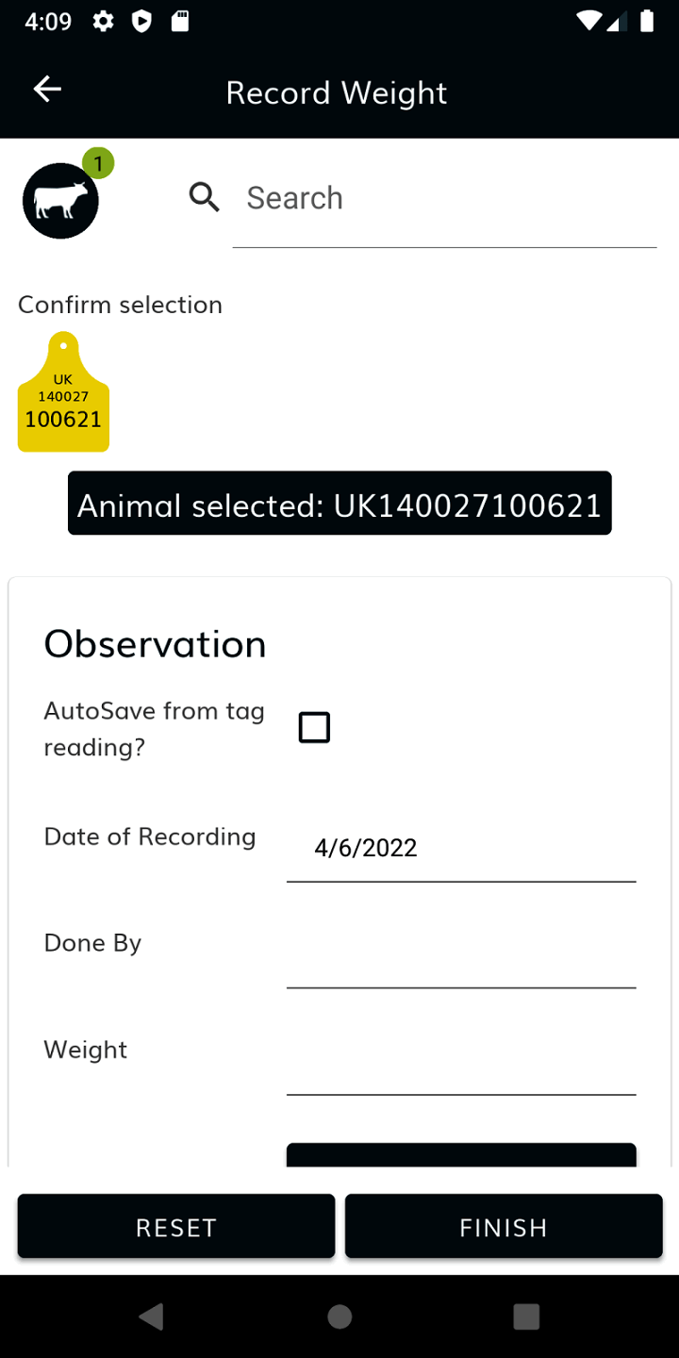Screen dimensions: 679x1358
Task: Enable AutoSave from tag reading checkbox
Action: pyautogui.click(x=314, y=727)
